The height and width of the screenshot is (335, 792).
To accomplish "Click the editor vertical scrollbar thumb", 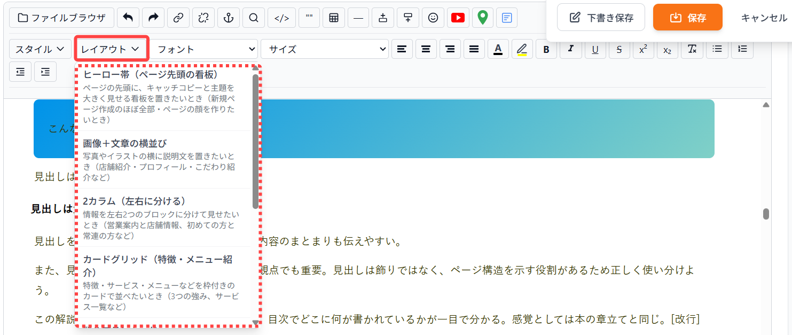I will (x=766, y=214).
